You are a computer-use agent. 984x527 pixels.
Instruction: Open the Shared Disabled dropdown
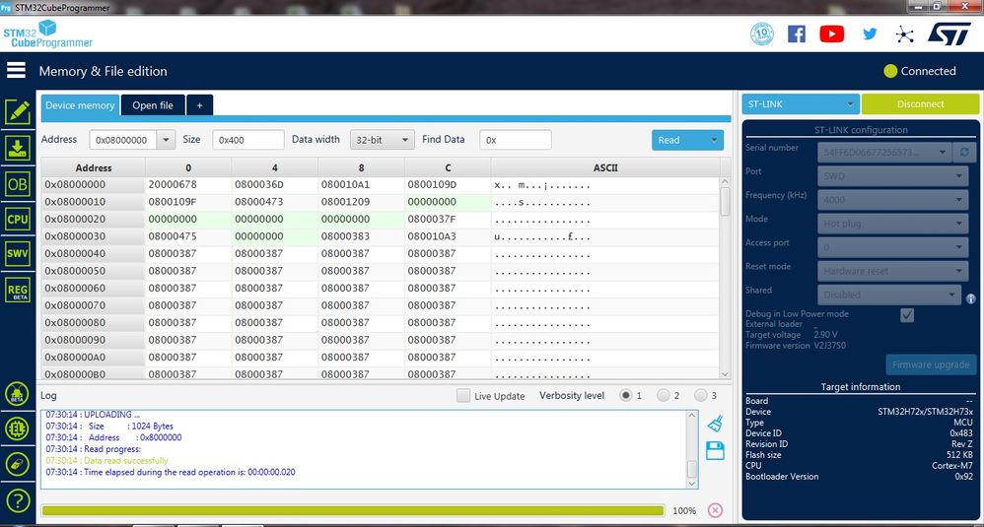pos(888,295)
